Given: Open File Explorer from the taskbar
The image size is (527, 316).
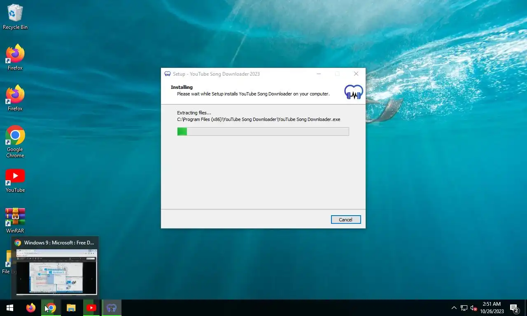Looking at the screenshot, I should (71, 308).
